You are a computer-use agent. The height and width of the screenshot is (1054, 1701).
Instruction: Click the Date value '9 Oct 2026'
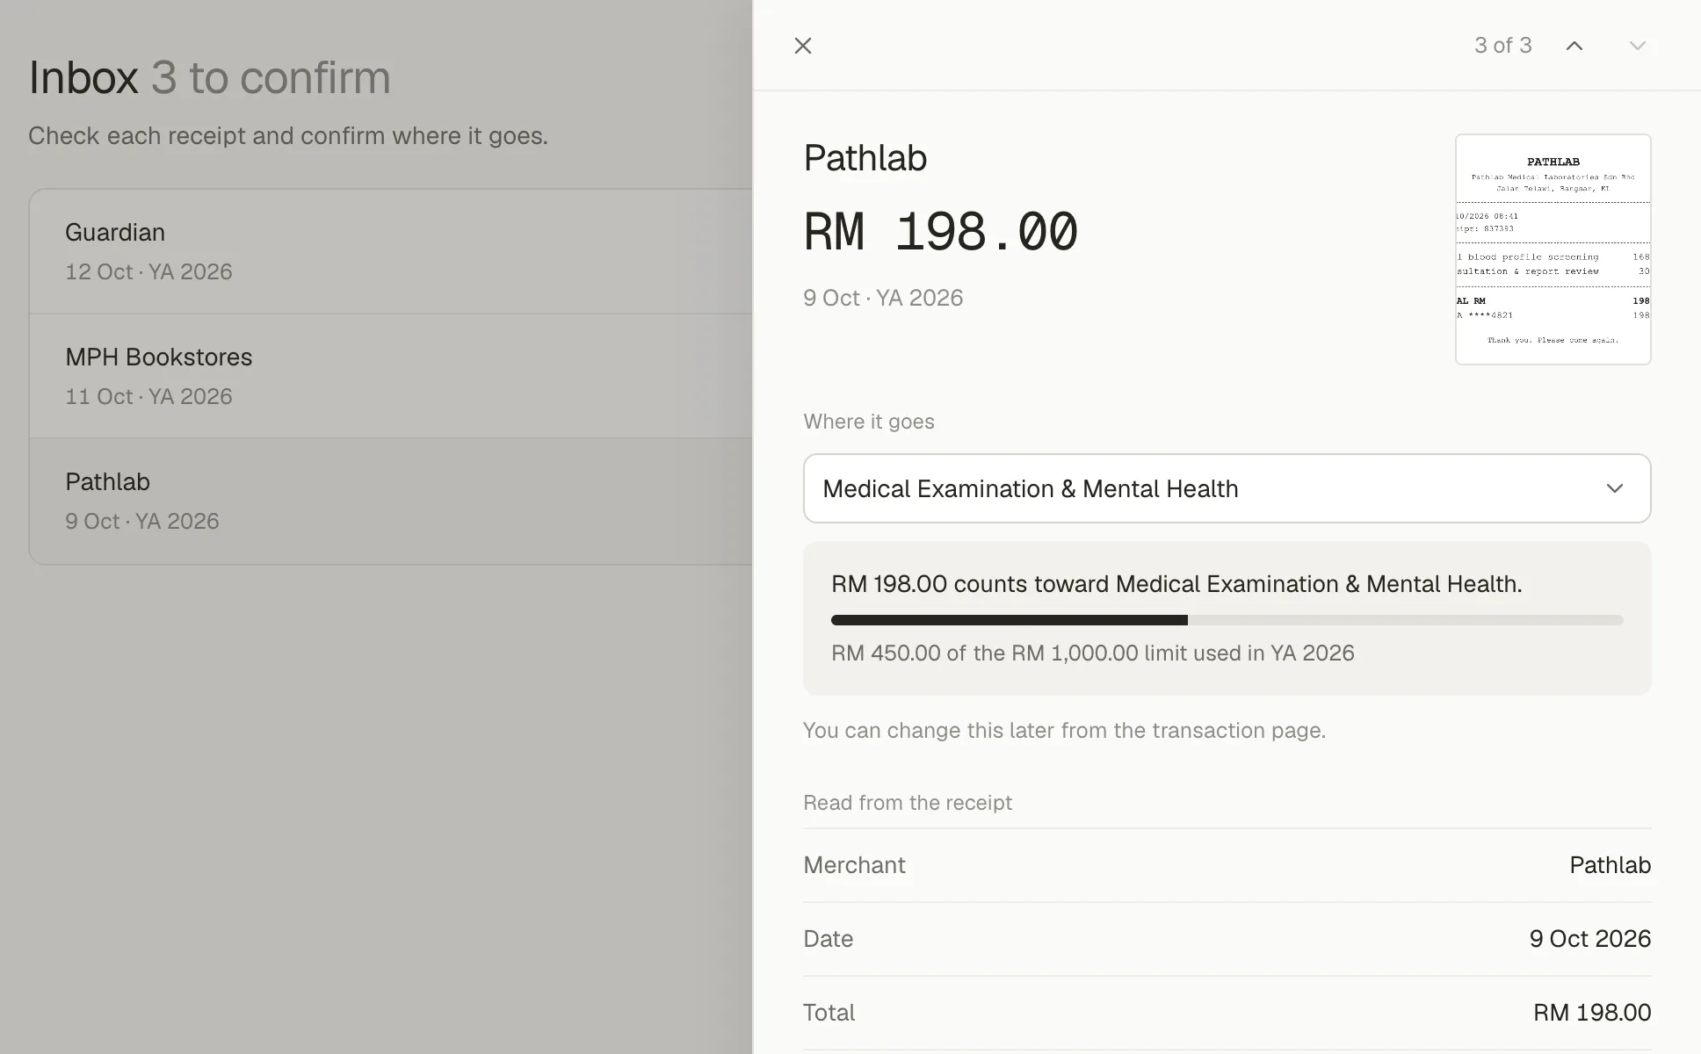tap(1589, 939)
